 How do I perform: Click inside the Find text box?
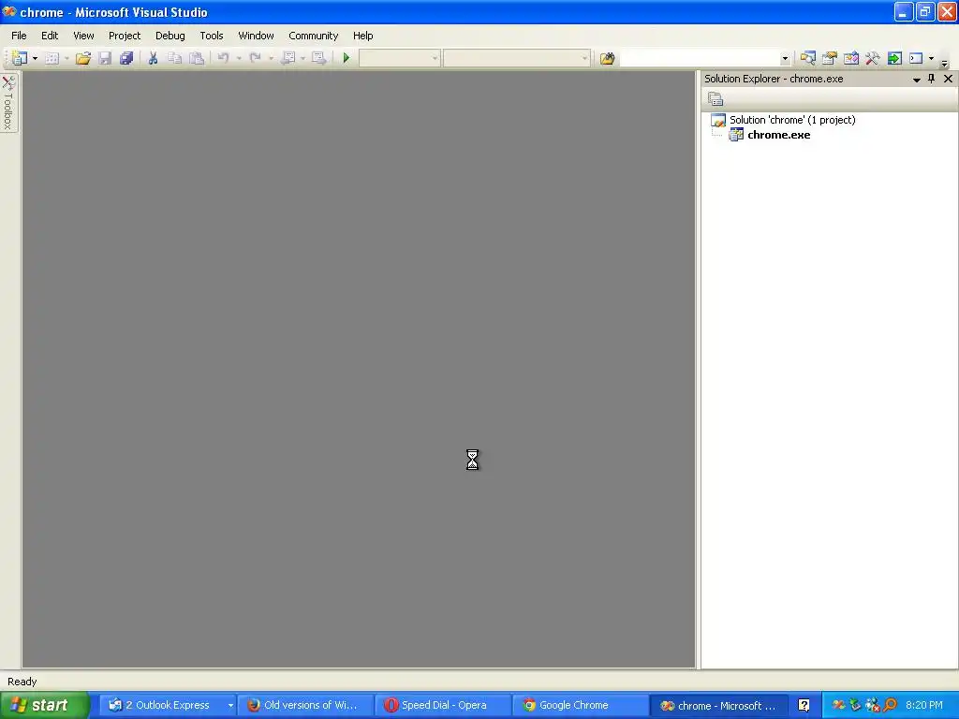tap(699, 58)
